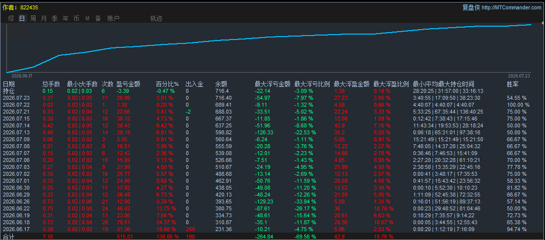Click the author ID 822435

pos(29,7)
